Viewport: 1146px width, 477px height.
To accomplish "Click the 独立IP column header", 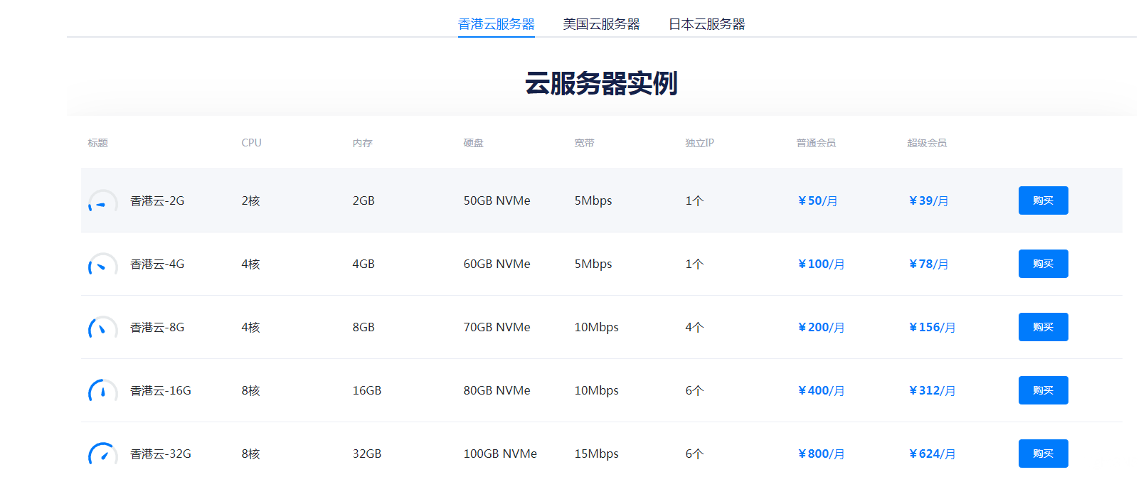I will pos(700,143).
